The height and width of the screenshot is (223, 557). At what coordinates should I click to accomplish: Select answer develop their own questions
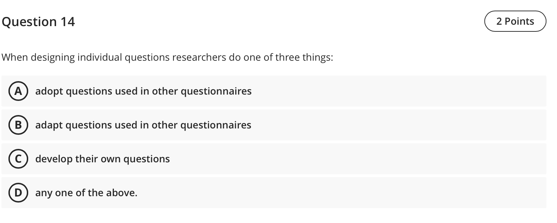pos(102,159)
